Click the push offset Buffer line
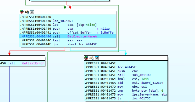195x102 pixels. point(68,33)
